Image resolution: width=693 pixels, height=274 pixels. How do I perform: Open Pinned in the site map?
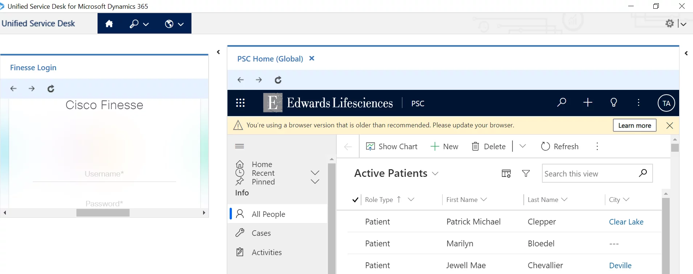click(263, 182)
